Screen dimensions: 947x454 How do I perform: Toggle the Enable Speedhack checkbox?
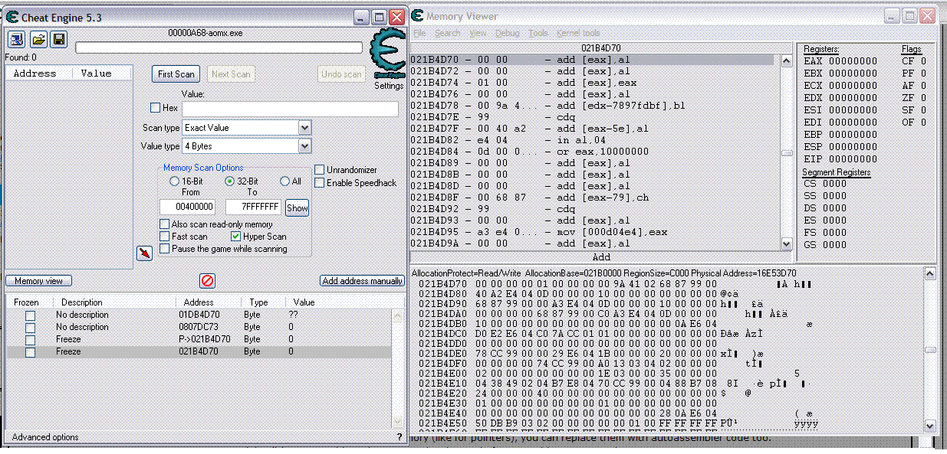click(x=320, y=183)
